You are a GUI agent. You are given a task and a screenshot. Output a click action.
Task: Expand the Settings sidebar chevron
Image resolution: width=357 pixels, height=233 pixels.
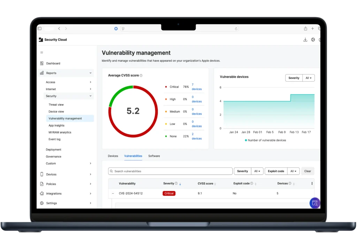tap(90, 203)
